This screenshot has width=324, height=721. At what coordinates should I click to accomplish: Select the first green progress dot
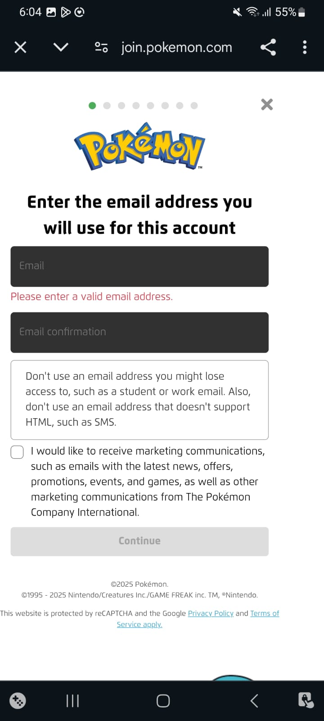92,105
